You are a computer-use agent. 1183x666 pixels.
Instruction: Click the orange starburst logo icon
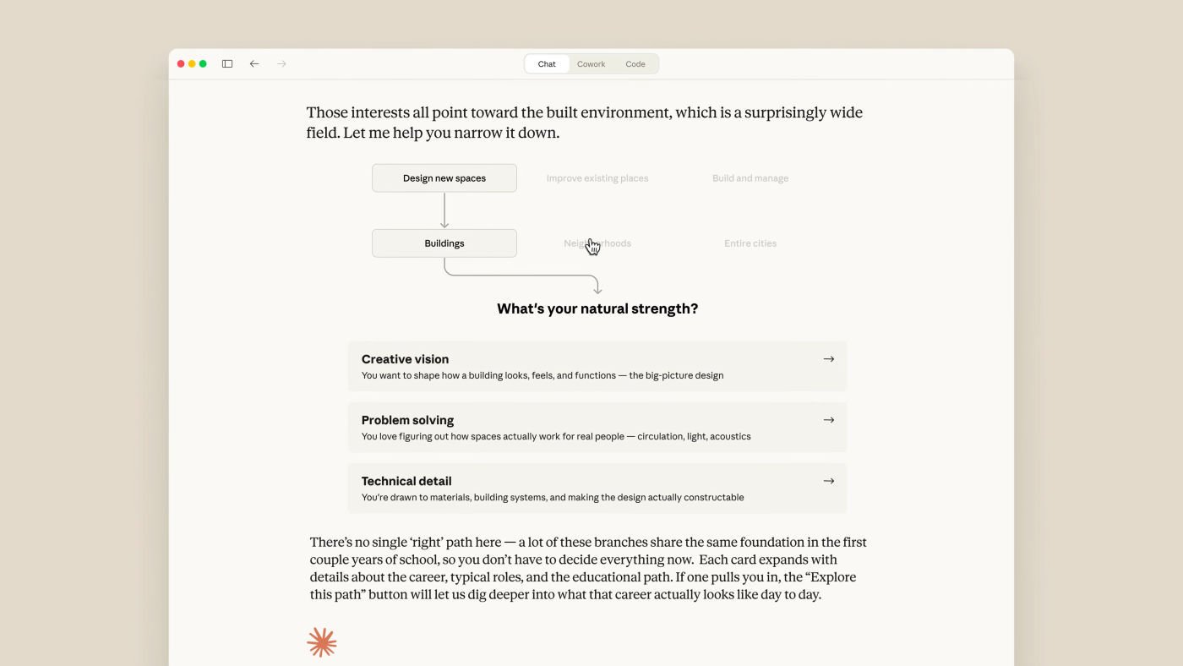click(x=321, y=642)
